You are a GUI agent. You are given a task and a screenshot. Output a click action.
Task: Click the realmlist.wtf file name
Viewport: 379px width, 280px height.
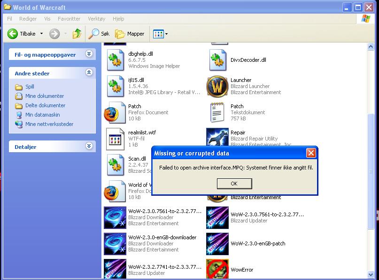pos(142,133)
